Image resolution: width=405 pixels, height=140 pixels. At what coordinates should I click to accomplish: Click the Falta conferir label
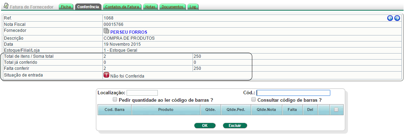pos(17,68)
